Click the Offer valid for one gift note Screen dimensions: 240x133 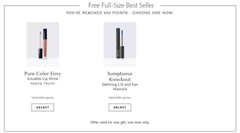tap(120, 122)
